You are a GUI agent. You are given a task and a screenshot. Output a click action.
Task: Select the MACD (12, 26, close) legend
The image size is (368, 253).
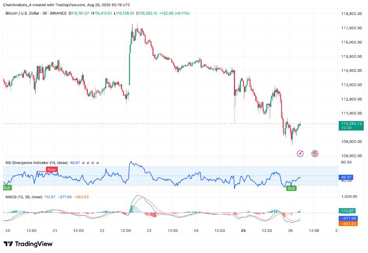pyautogui.click(x=24, y=197)
